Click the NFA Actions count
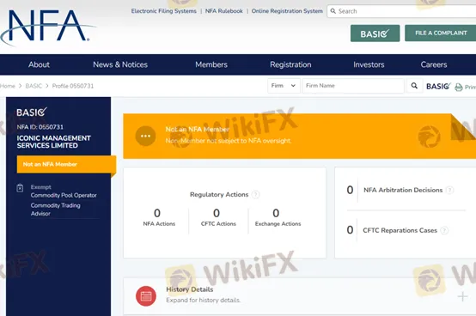This screenshot has width=476, height=316. [x=157, y=213]
